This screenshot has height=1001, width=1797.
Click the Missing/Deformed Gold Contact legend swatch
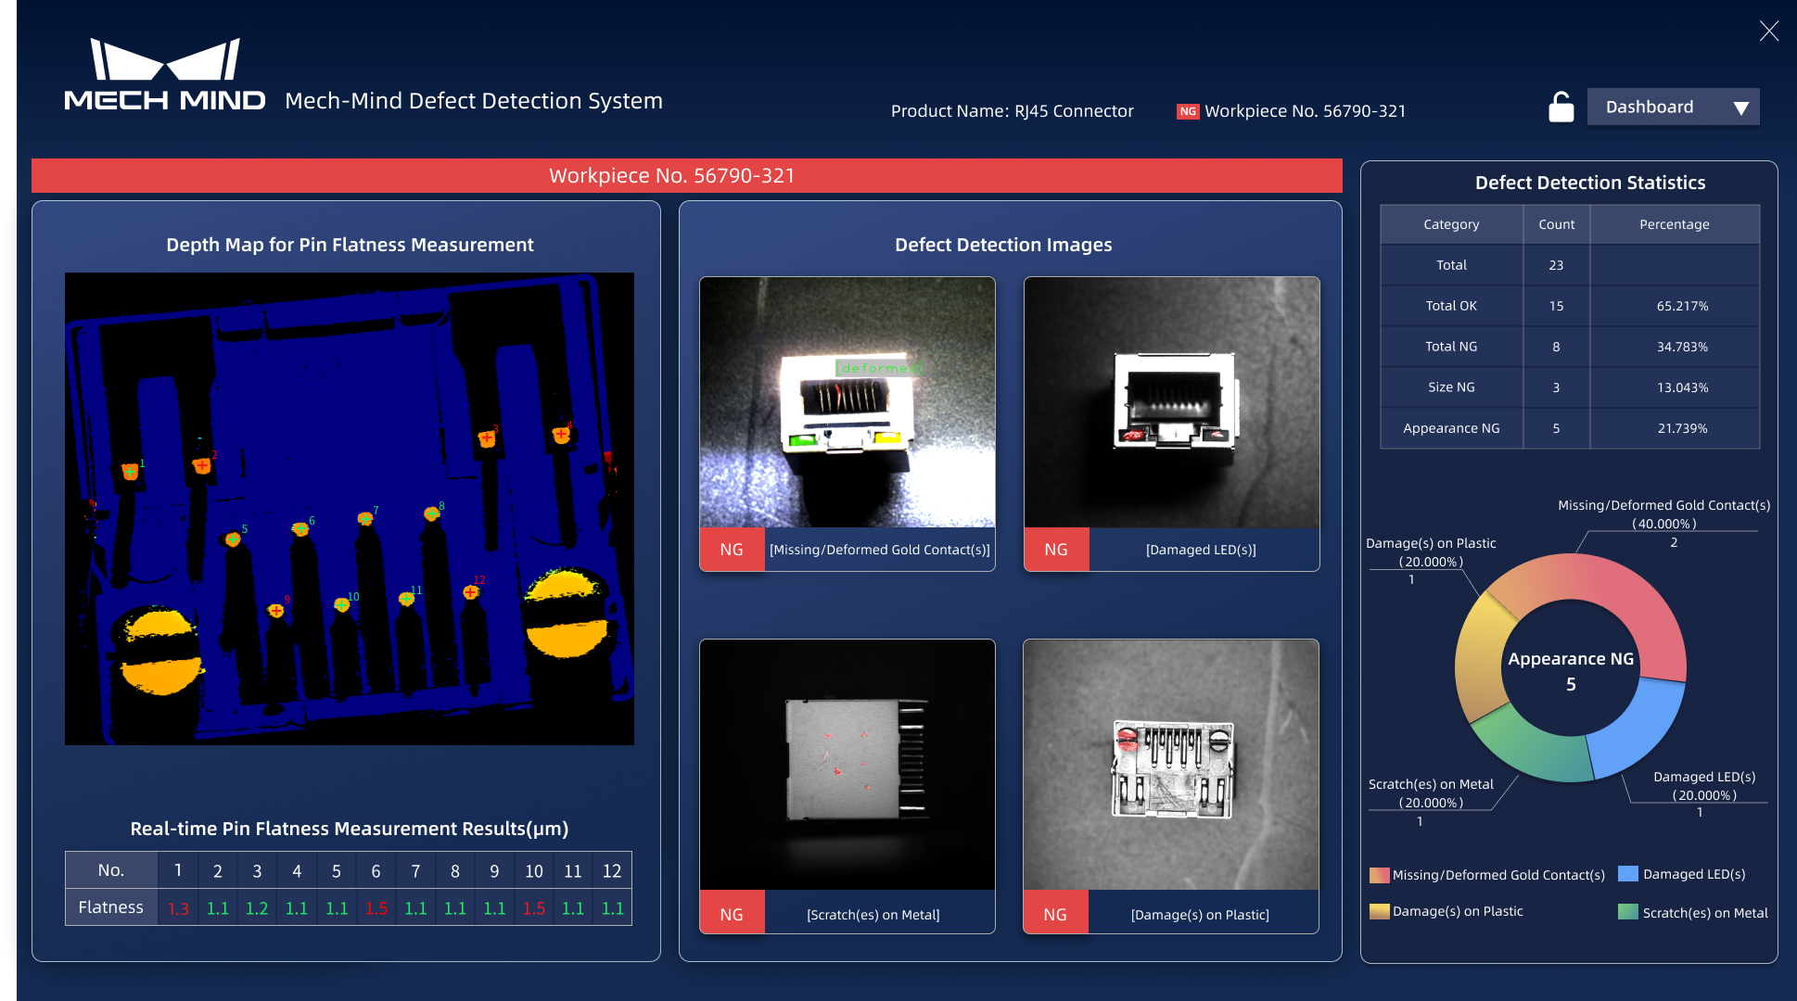click(x=1379, y=875)
